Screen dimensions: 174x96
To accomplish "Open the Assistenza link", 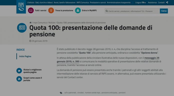I will click(152, 2).
